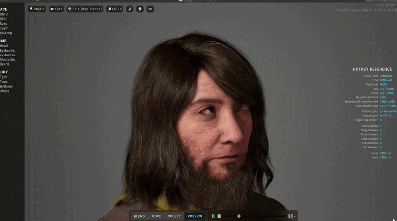Viewport: 397px width, 221px height.
Task: Pause the animation preview
Action: (213, 216)
